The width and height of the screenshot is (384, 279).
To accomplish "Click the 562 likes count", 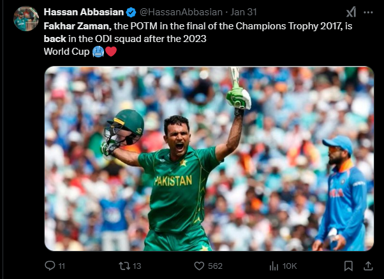I will [x=215, y=266].
